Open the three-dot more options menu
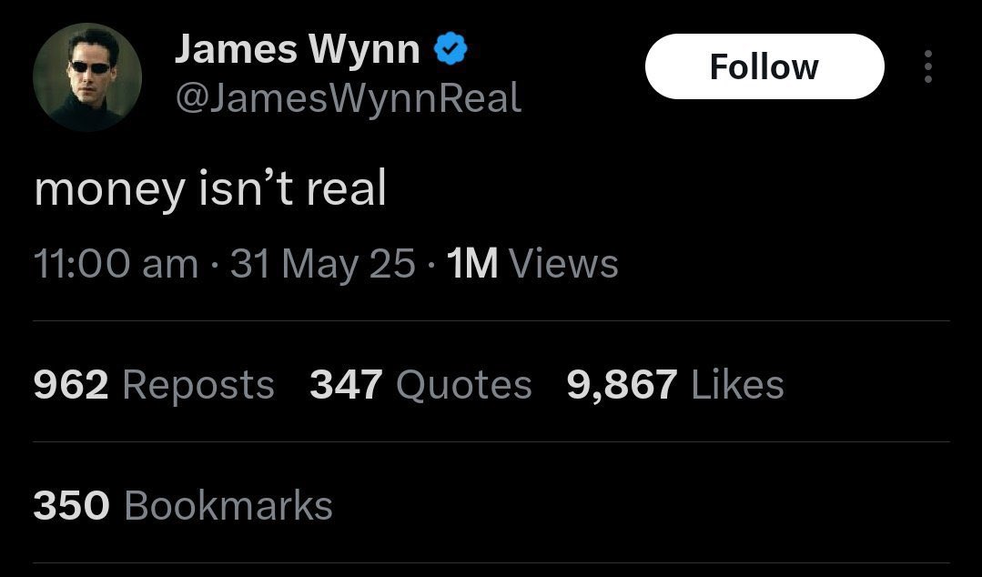 (930, 66)
